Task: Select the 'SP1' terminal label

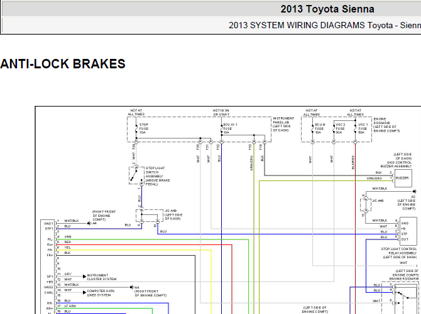Action: [50, 276]
